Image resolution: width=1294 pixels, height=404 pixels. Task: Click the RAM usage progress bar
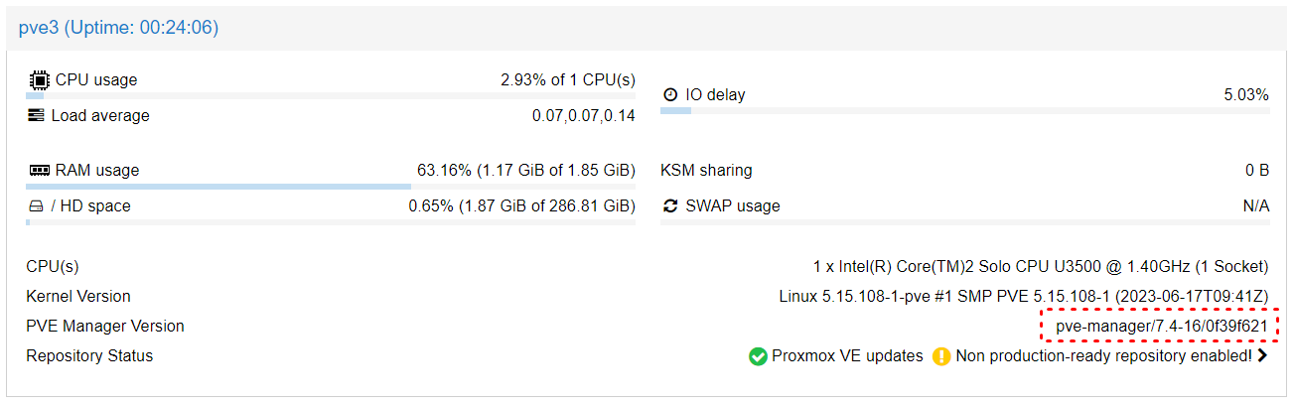pos(331,186)
